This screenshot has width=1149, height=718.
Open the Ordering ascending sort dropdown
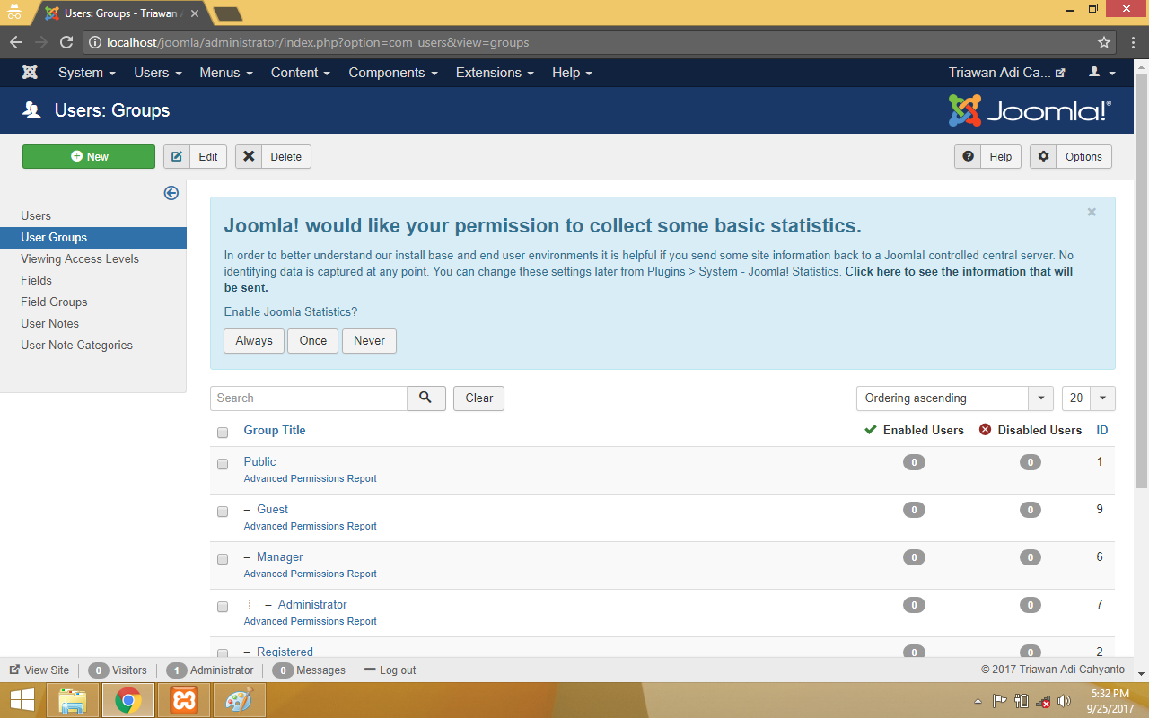point(954,398)
